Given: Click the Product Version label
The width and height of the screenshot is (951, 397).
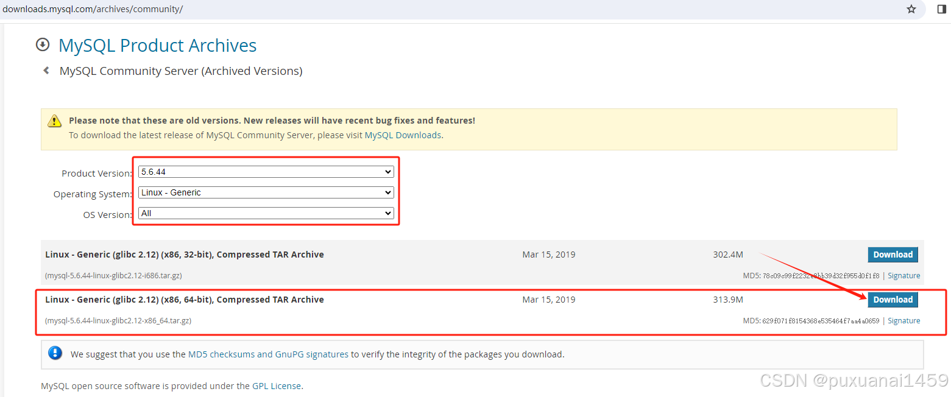Looking at the screenshot, I should [97, 174].
